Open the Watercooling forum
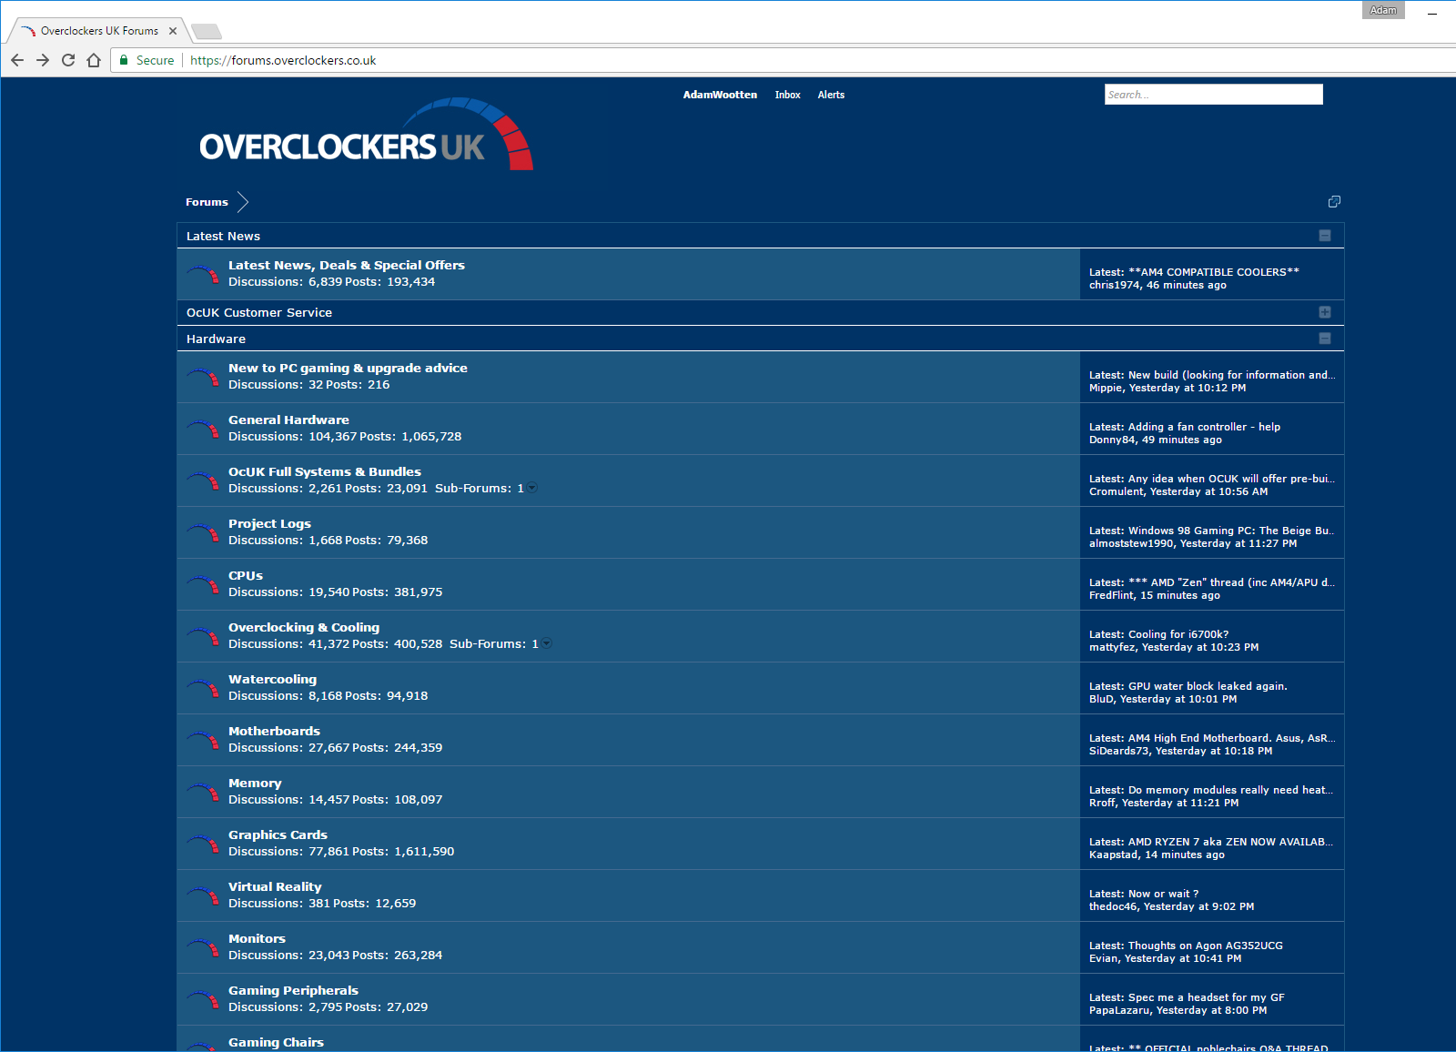1456x1052 pixels. coord(272,679)
